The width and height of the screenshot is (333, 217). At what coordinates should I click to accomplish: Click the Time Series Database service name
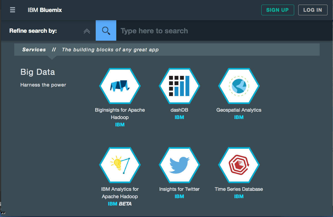[x=239, y=189]
